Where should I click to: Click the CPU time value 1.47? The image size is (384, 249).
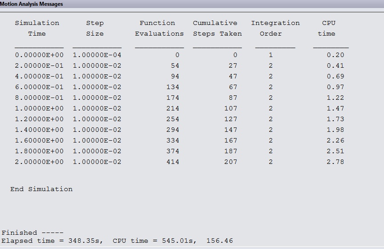(x=335, y=108)
